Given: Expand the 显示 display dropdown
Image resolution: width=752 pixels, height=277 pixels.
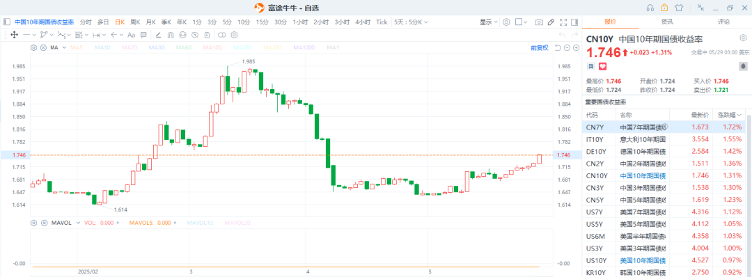Looking at the screenshot, I should [x=488, y=22].
